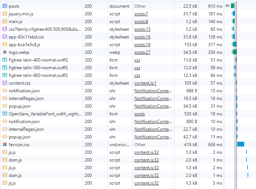Click the image icon beside favicon.ico

(5, 144)
